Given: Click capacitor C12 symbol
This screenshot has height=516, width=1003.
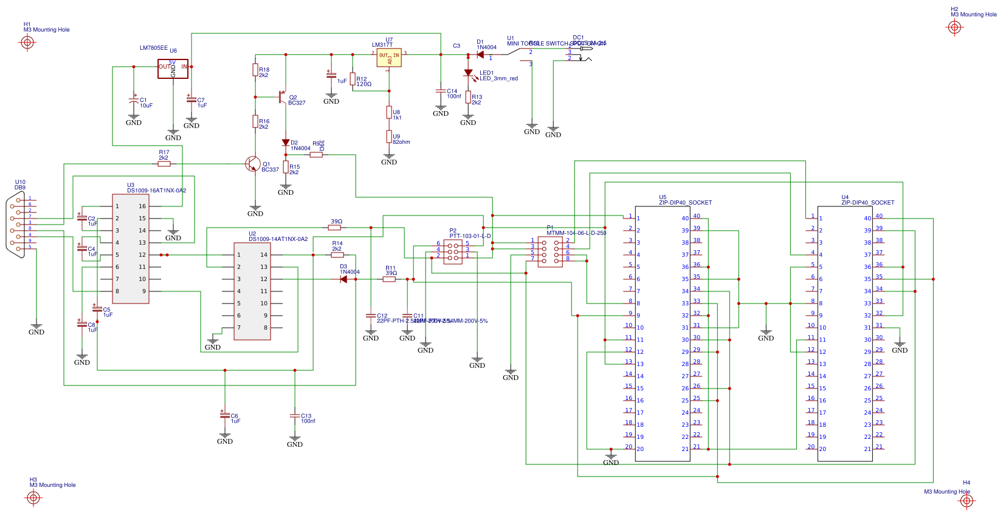Looking at the screenshot, I should [371, 316].
